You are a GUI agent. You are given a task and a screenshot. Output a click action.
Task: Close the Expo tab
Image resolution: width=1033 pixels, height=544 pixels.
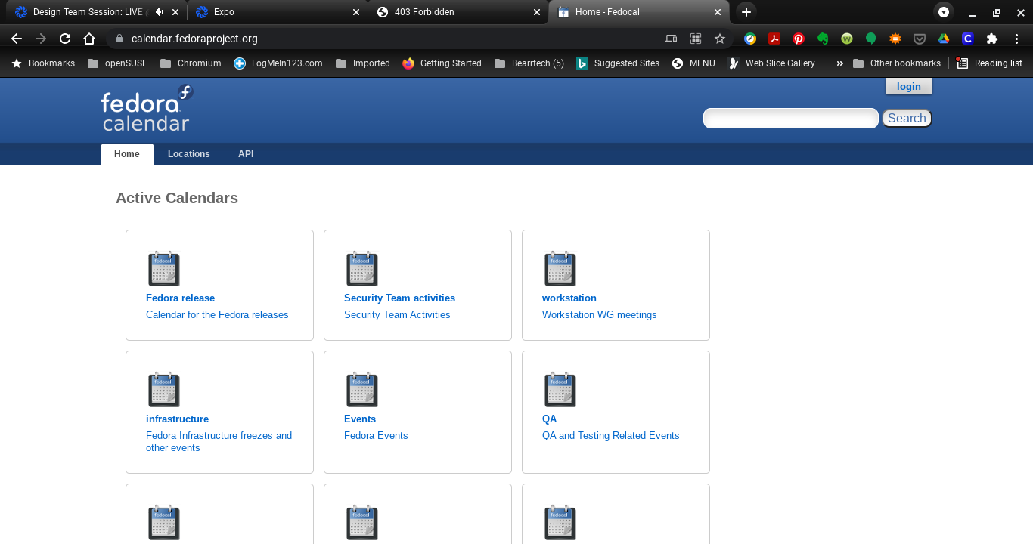[356, 12]
